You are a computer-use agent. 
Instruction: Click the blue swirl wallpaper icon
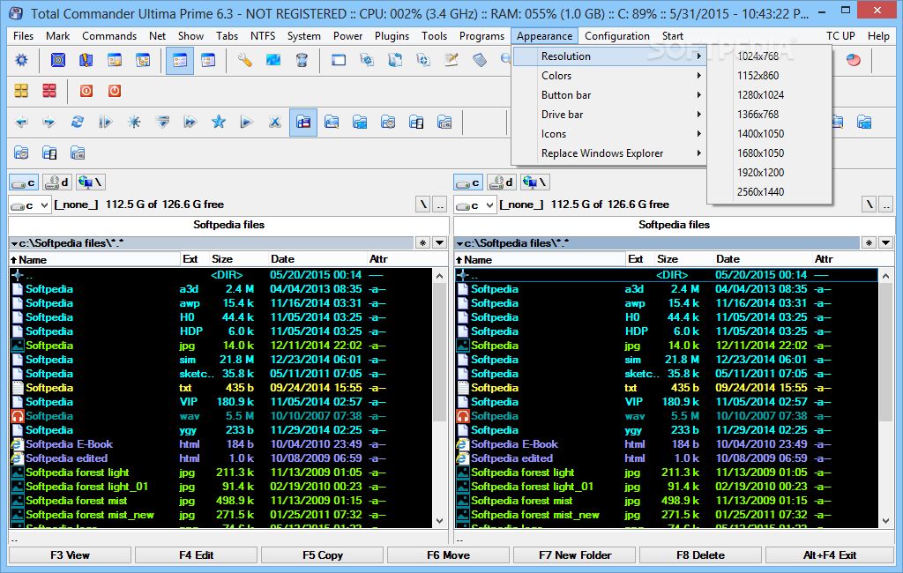point(273,60)
